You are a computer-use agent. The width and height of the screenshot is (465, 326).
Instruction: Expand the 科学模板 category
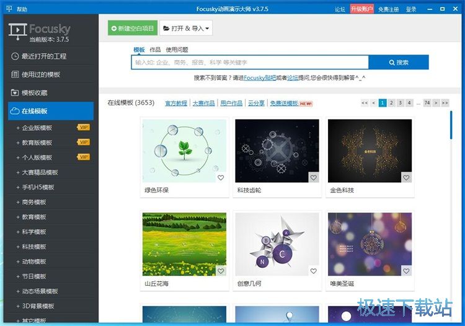18,232
